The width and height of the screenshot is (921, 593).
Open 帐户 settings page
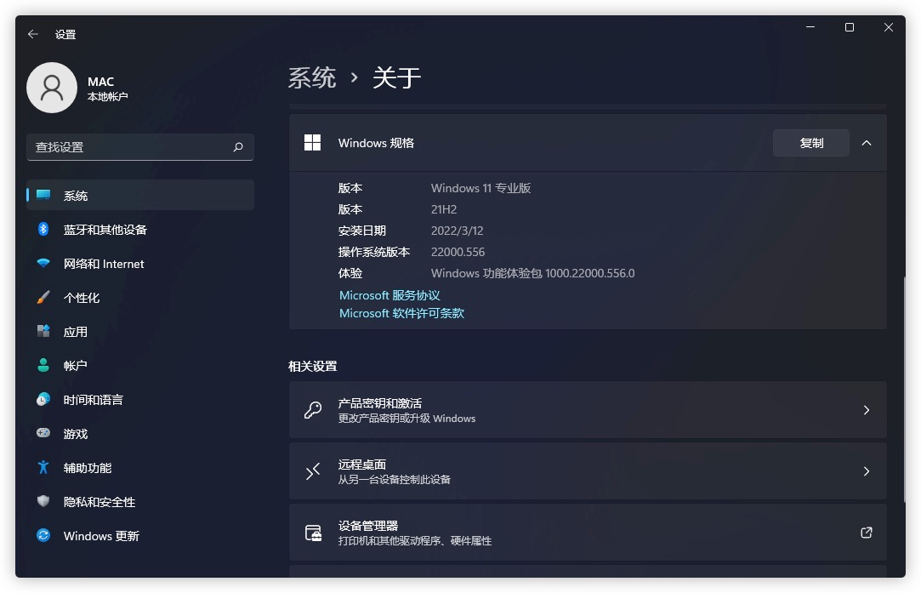[x=140, y=365]
